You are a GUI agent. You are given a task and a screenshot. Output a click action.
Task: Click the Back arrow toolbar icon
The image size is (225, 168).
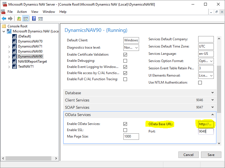4,19
